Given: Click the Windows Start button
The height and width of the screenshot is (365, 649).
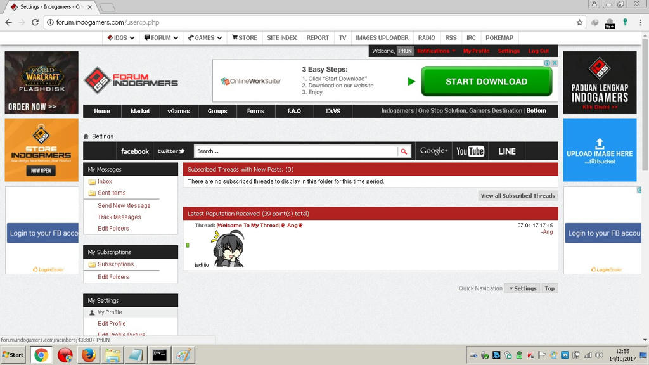Looking at the screenshot, I should [x=13, y=355].
